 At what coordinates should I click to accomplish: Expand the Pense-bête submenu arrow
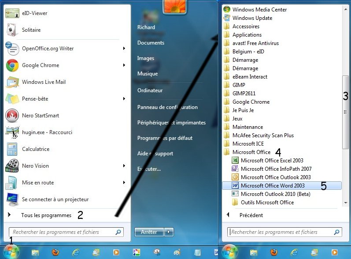[124, 99]
